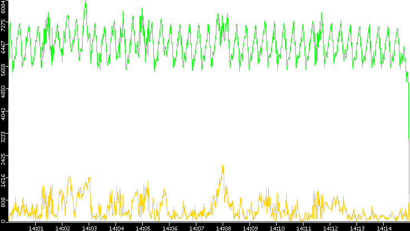The height and width of the screenshot is (231, 410).
Task: Click the 14:12 time axis label
Action: (330, 229)
